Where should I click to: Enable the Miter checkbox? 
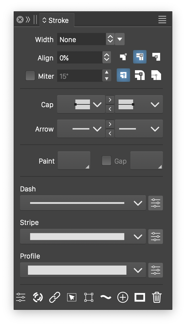point(30,76)
